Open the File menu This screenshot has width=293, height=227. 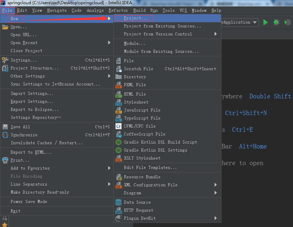[x=7, y=10]
